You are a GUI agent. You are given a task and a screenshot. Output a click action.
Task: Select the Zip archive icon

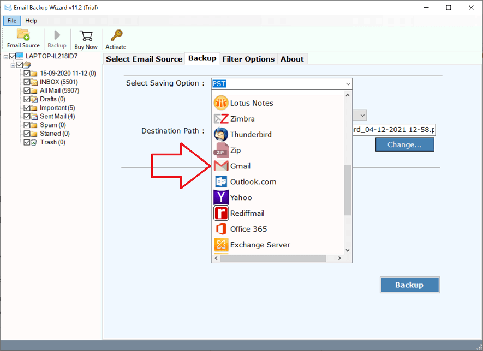coord(221,150)
